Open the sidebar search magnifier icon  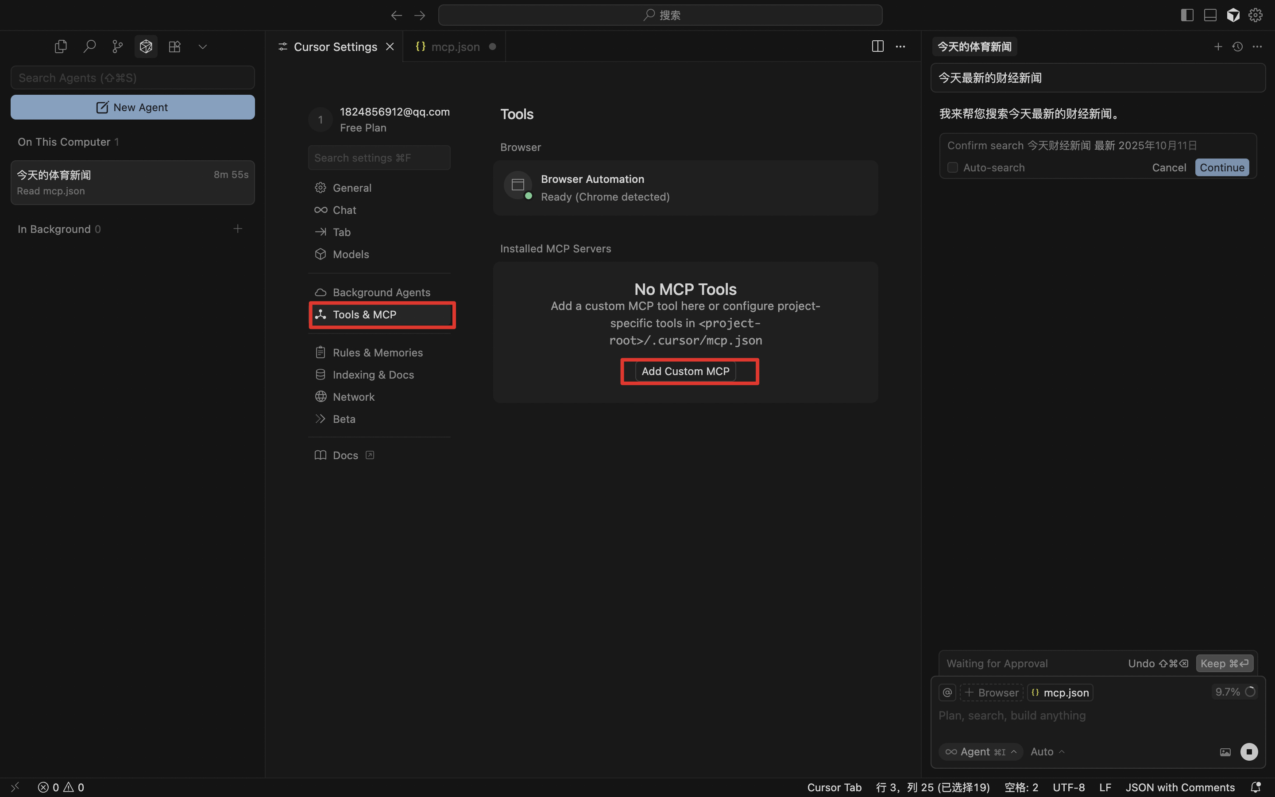click(89, 46)
